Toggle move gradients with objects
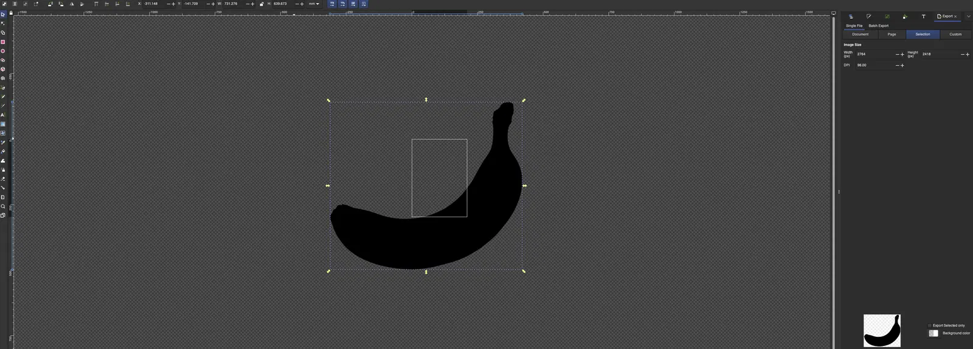 [x=353, y=4]
